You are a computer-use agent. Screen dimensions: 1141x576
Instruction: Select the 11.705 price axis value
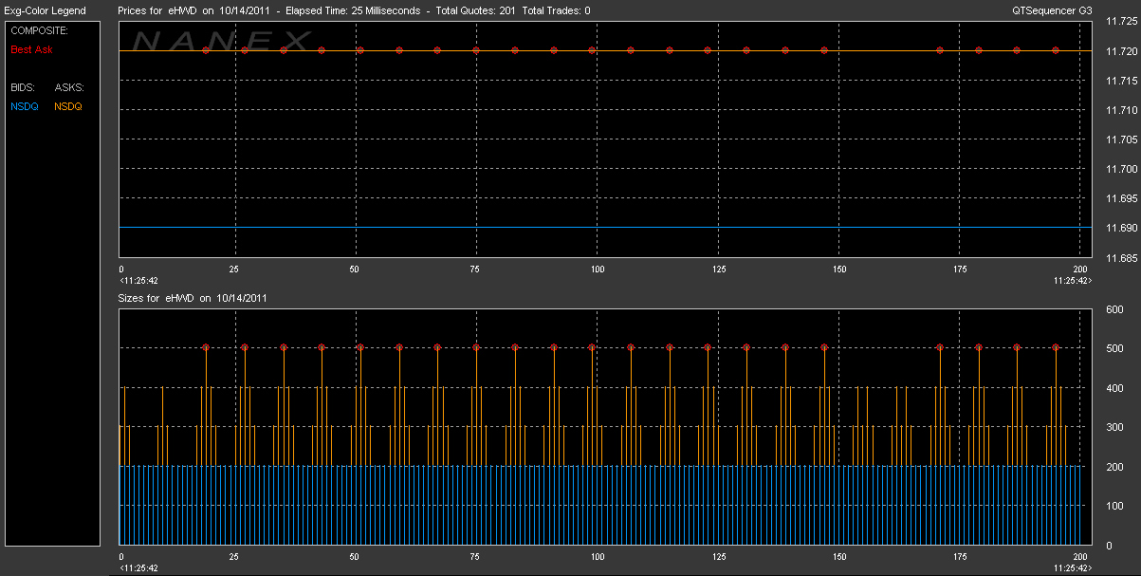tap(1122, 139)
